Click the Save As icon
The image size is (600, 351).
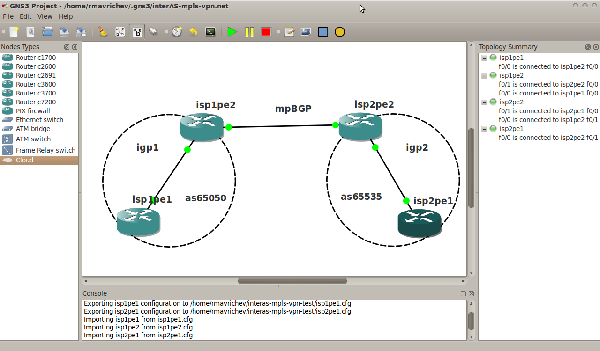[x=81, y=32]
